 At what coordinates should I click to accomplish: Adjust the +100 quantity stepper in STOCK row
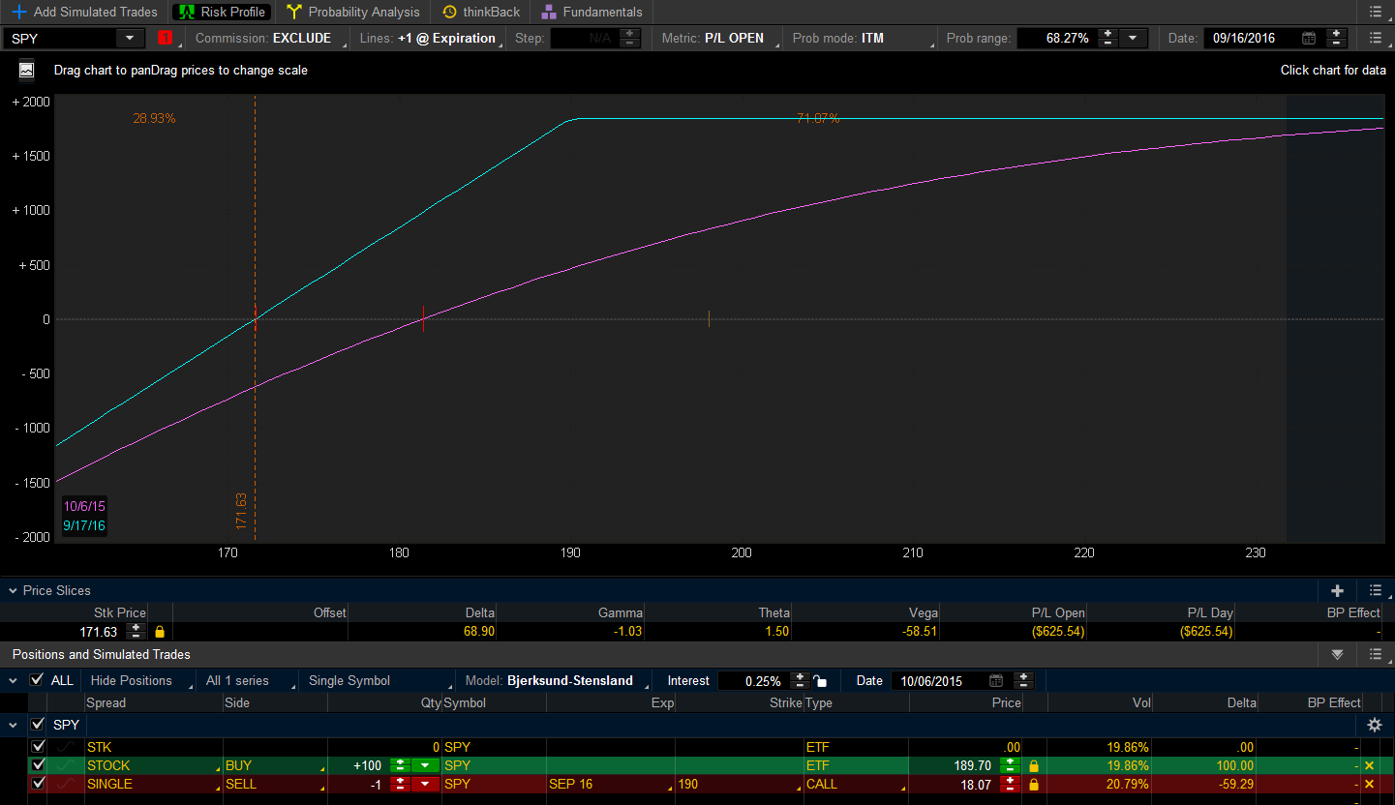coord(400,765)
